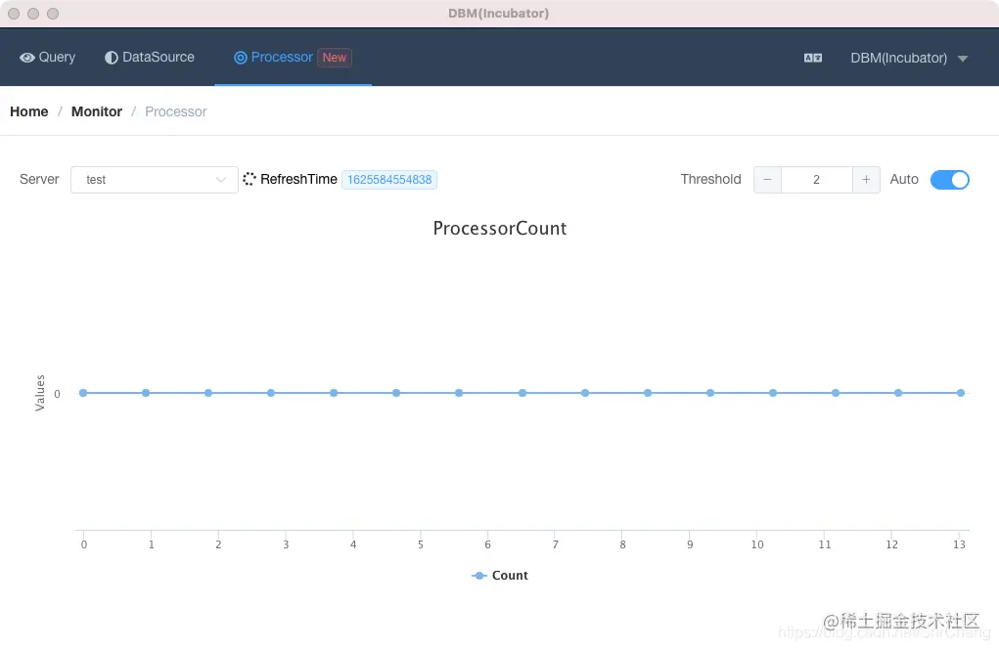Image resolution: width=999 pixels, height=650 pixels.
Task: Go to the Home breadcrumb
Action: pyautogui.click(x=28, y=111)
